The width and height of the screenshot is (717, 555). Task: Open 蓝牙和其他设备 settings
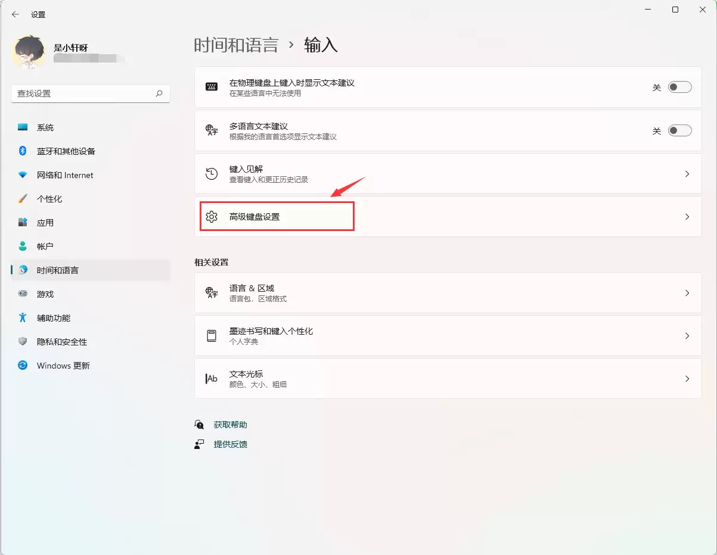coord(66,151)
